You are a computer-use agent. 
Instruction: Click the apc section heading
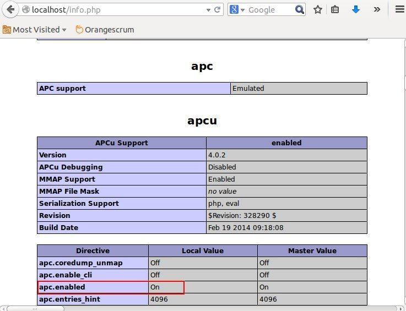[202, 66]
